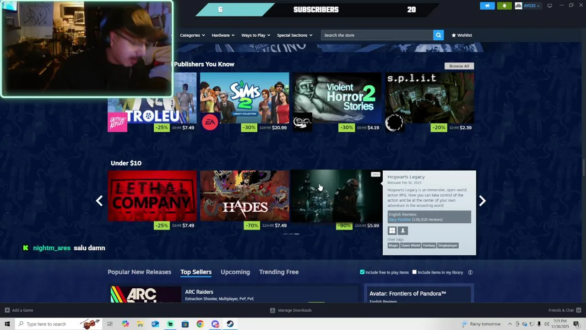Open Task View on the taskbar
The image size is (586, 330).
click(x=110, y=324)
